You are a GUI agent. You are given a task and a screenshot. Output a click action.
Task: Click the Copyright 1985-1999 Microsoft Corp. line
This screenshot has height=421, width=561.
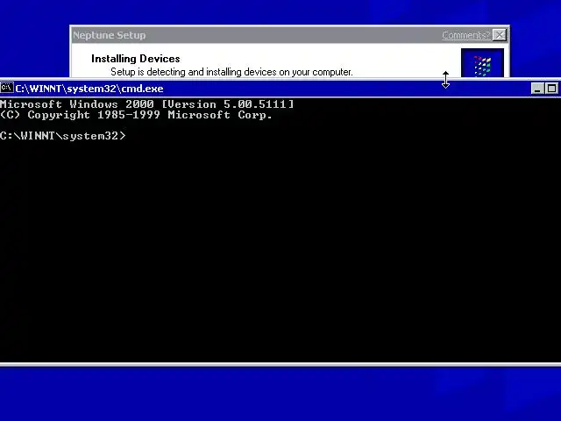click(137, 115)
